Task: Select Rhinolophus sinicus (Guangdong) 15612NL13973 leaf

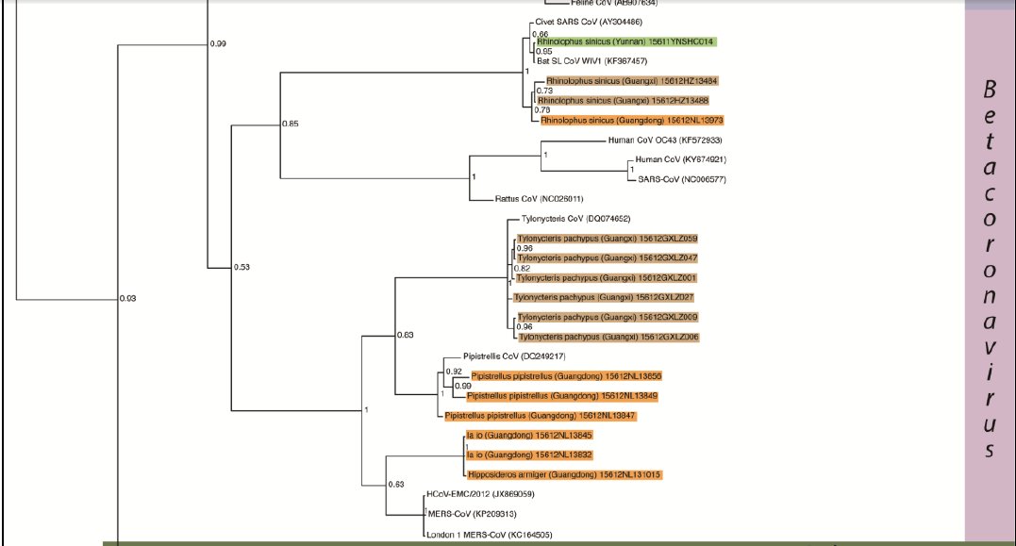Action: tap(632, 121)
